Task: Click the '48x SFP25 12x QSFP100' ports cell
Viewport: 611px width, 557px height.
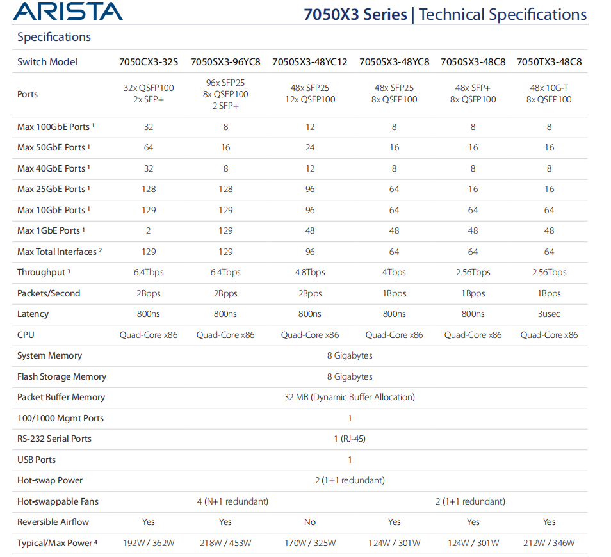Action: tap(310, 94)
